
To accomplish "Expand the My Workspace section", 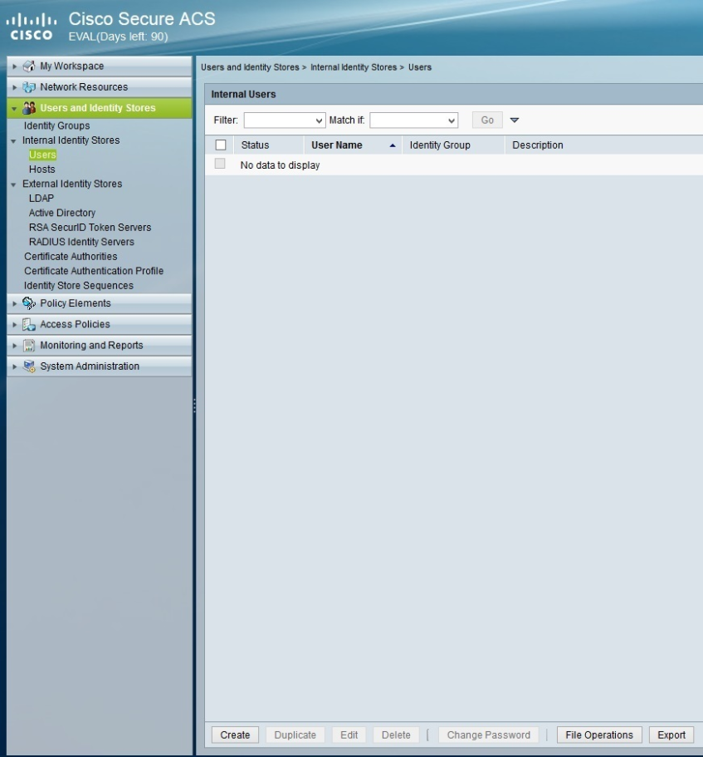I will [14, 66].
